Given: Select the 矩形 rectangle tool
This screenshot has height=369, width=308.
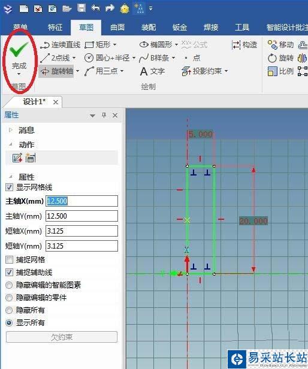Looking at the screenshot, I should pyautogui.click(x=98, y=44).
